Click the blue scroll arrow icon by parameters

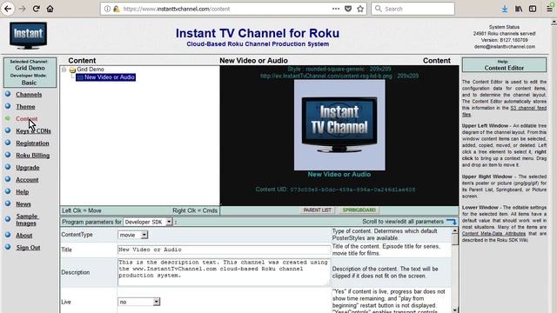point(452,222)
